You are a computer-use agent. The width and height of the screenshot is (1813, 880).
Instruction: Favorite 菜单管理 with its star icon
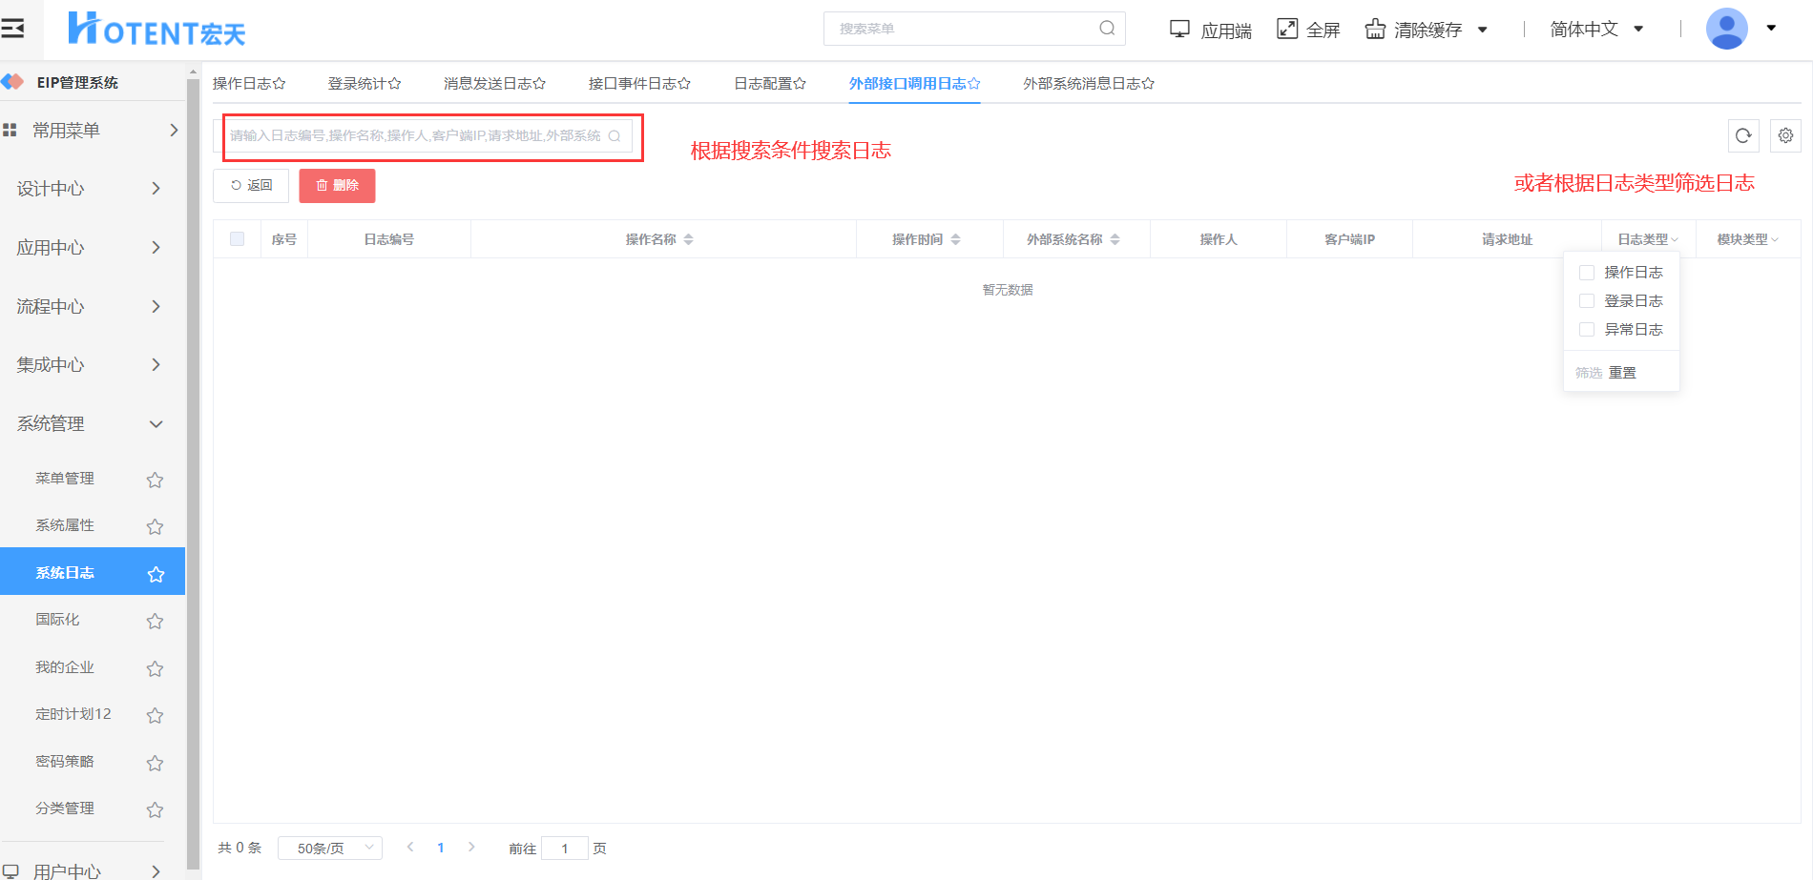155,480
